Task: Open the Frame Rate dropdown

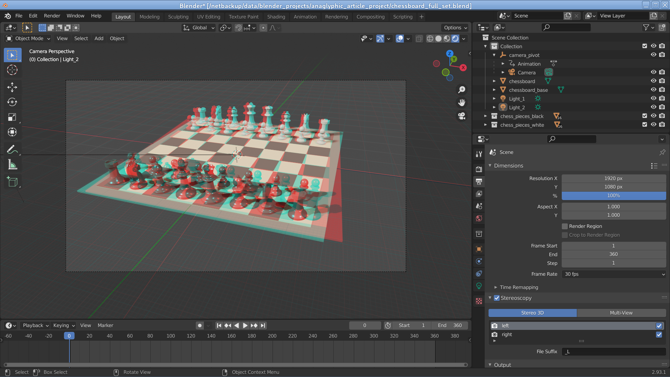Action: click(x=613, y=274)
